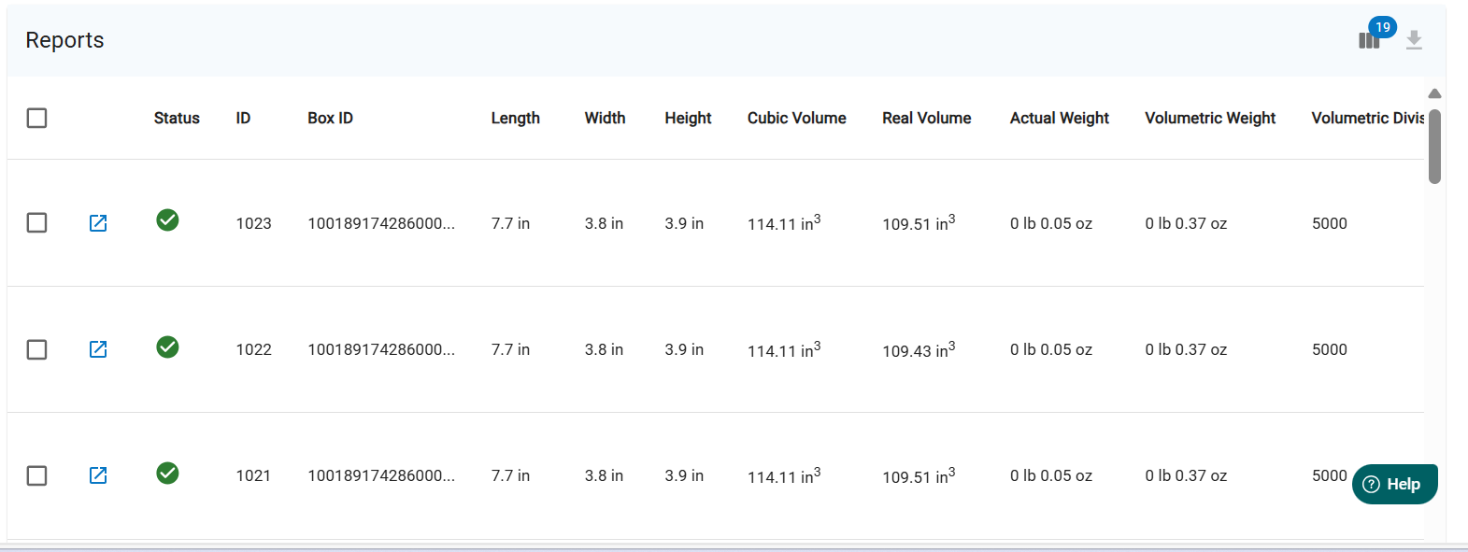Click the Cubic Volume column header
Viewport: 1468px width, 552px height.
coord(796,118)
